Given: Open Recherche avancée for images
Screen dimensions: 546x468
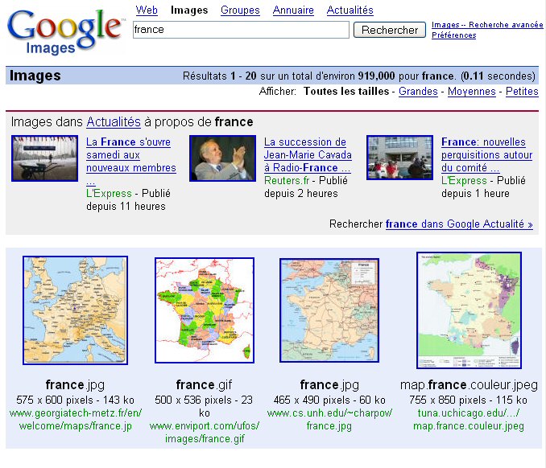Looking at the screenshot, I should [x=487, y=25].
